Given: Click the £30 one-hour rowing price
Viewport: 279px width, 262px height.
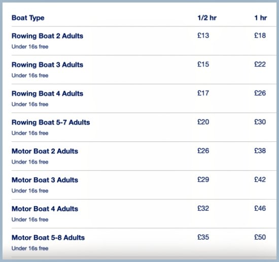Looking at the screenshot, I should point(260,122).
